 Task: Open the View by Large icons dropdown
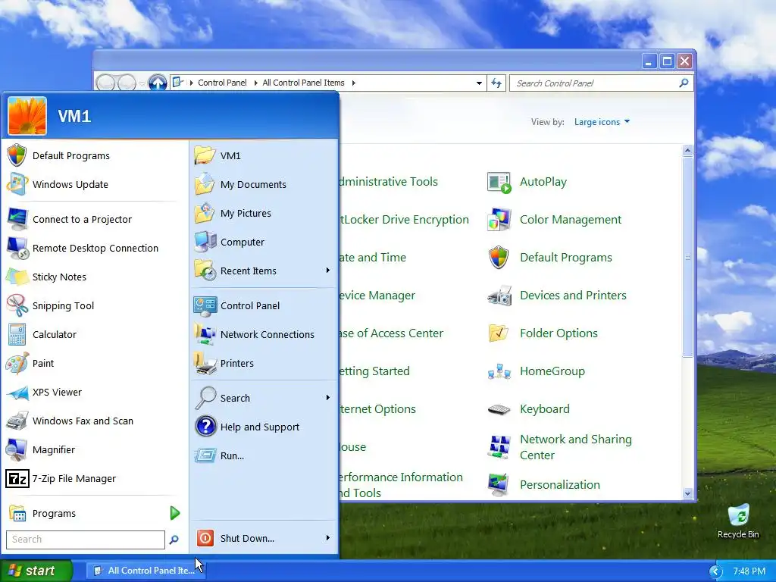coord(602,122)
